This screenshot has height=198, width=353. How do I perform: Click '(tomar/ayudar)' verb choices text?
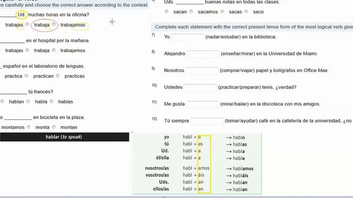coord(241,121)
